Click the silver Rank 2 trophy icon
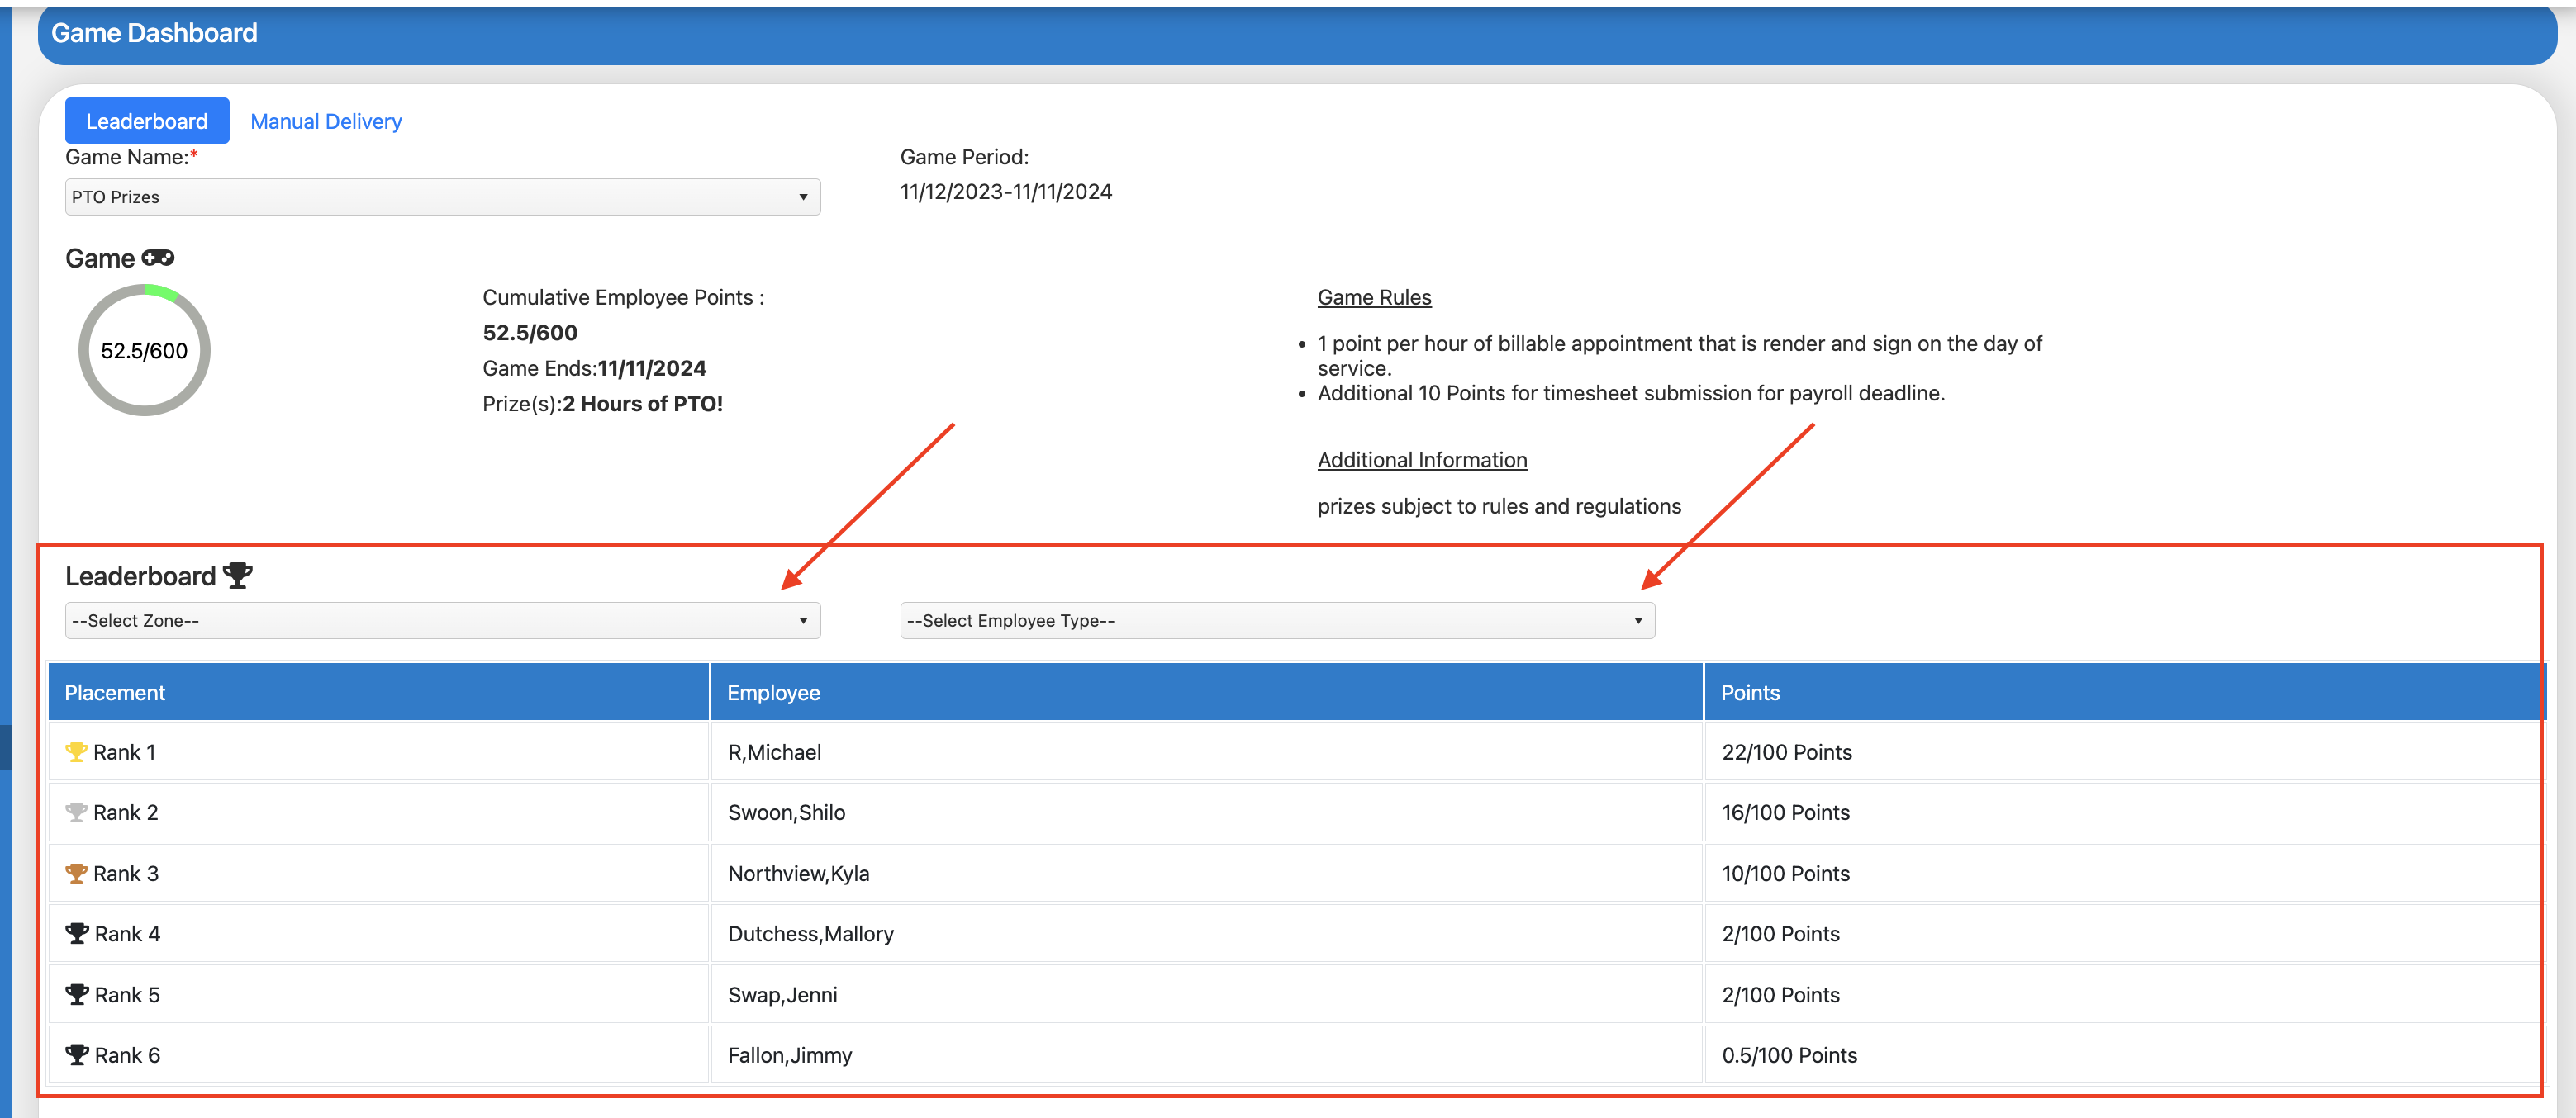 76,812
